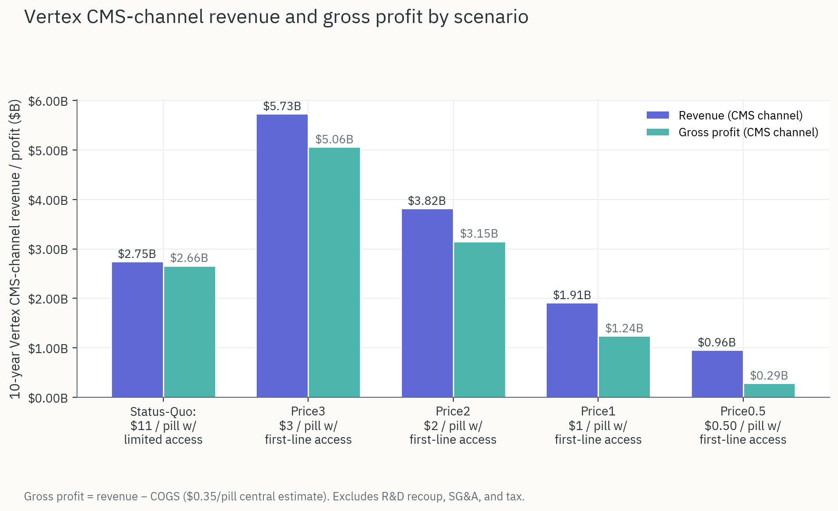Screen dimensions: 838x511
Task: Select the 'Revenue (CMS channel)' legend label
Action: click(x=741, y=115)
